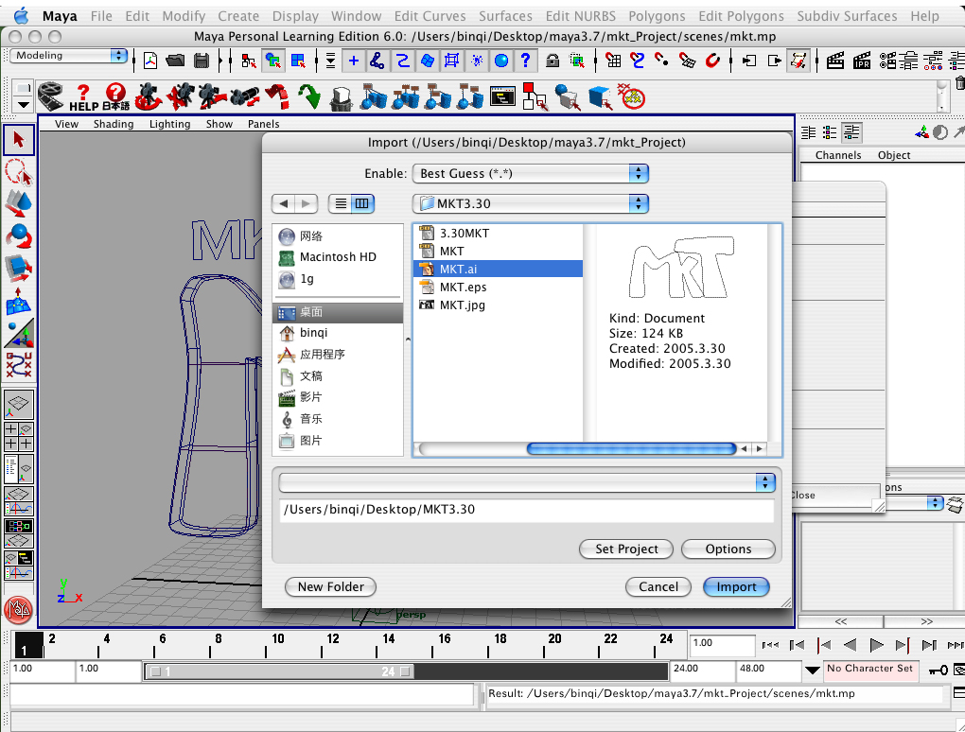Image resolution: width=965 pixels, height=732 pixels.
Task: Select the Move tool
Action: (19, 203)
